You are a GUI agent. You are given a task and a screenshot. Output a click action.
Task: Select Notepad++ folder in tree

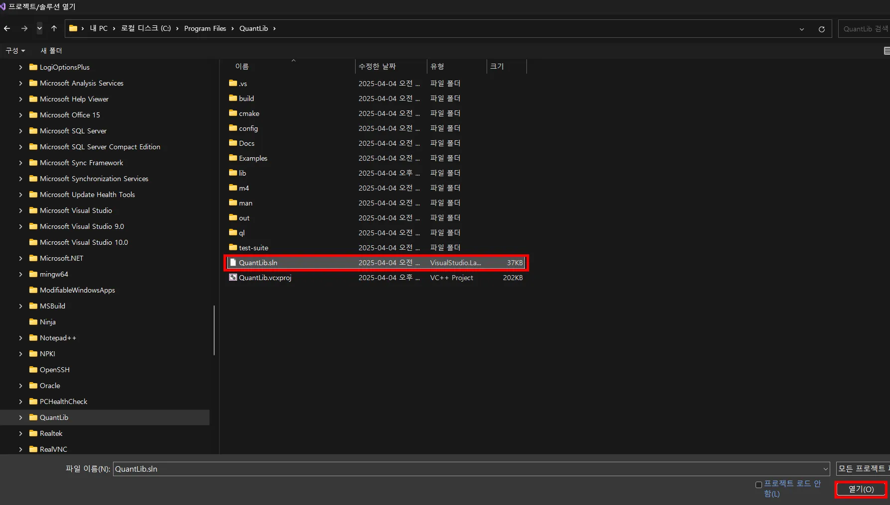58,338
